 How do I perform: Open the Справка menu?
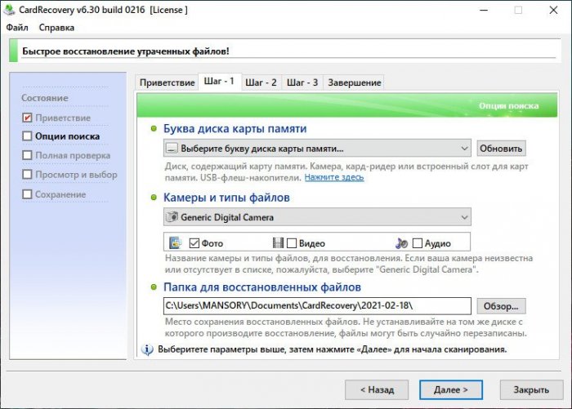56,27
